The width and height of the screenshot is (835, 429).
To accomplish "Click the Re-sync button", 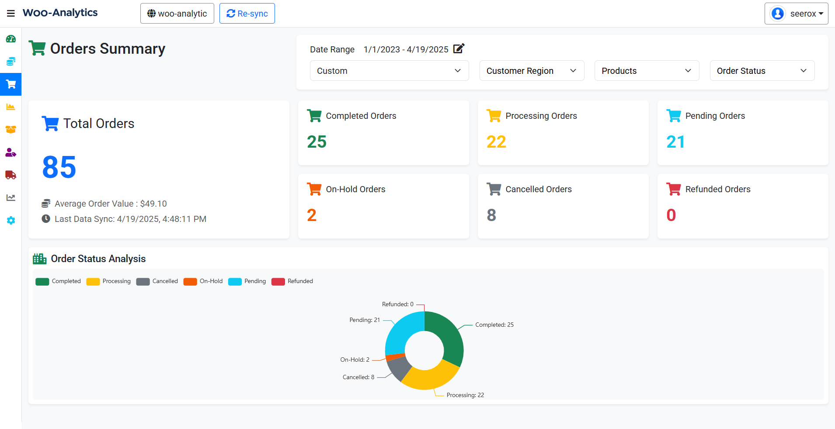I will [x=247, y=14].
